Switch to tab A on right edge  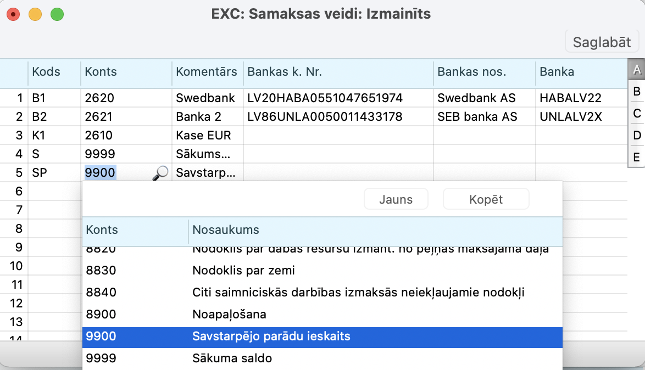click(x=637, y=70)
